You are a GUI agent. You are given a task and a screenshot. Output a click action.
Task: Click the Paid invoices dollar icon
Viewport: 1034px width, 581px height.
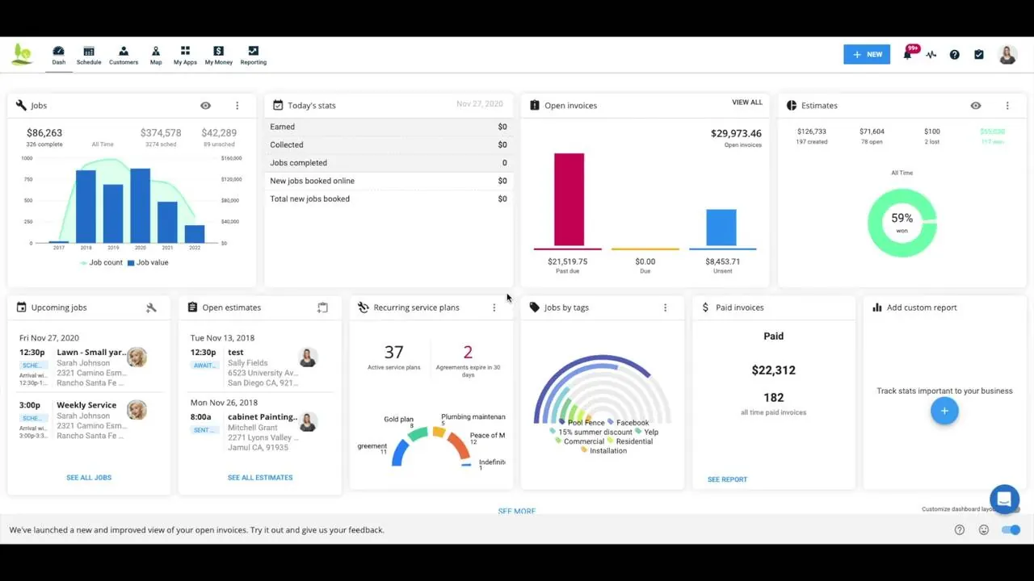705,307
